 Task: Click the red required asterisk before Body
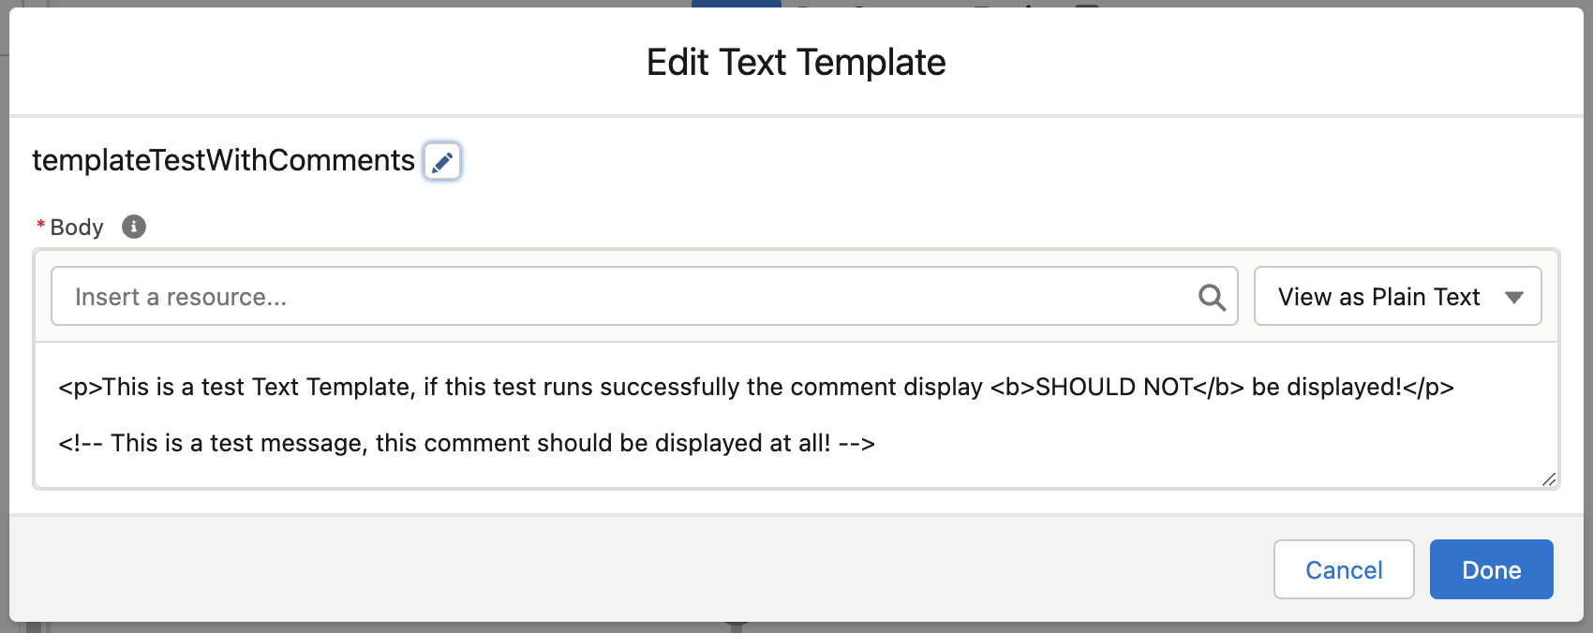point(40,226)
